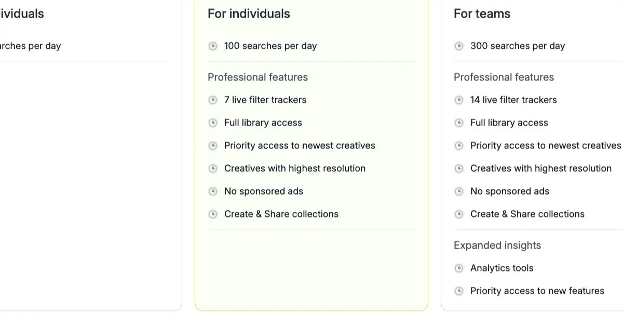Click the truncated "ividuals" heading on the left card
623x327 pixels.
22,13
